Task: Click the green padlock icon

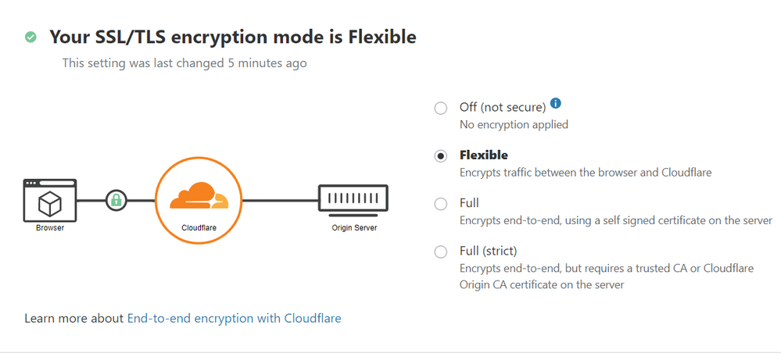Action: [x=116, y=201]
